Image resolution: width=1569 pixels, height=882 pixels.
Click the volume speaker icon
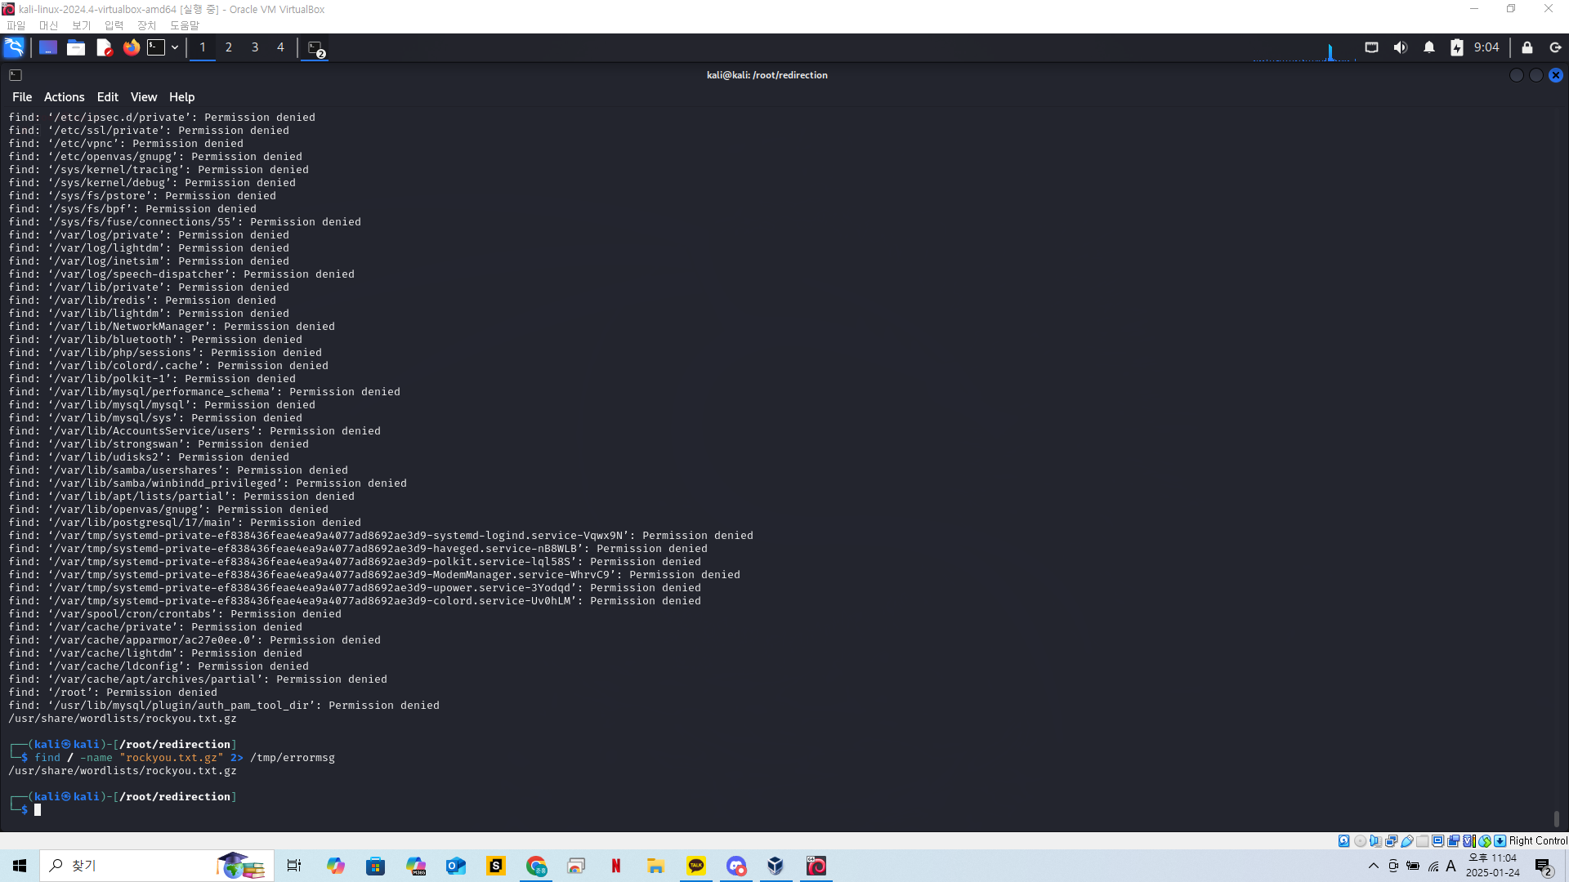1401,47
